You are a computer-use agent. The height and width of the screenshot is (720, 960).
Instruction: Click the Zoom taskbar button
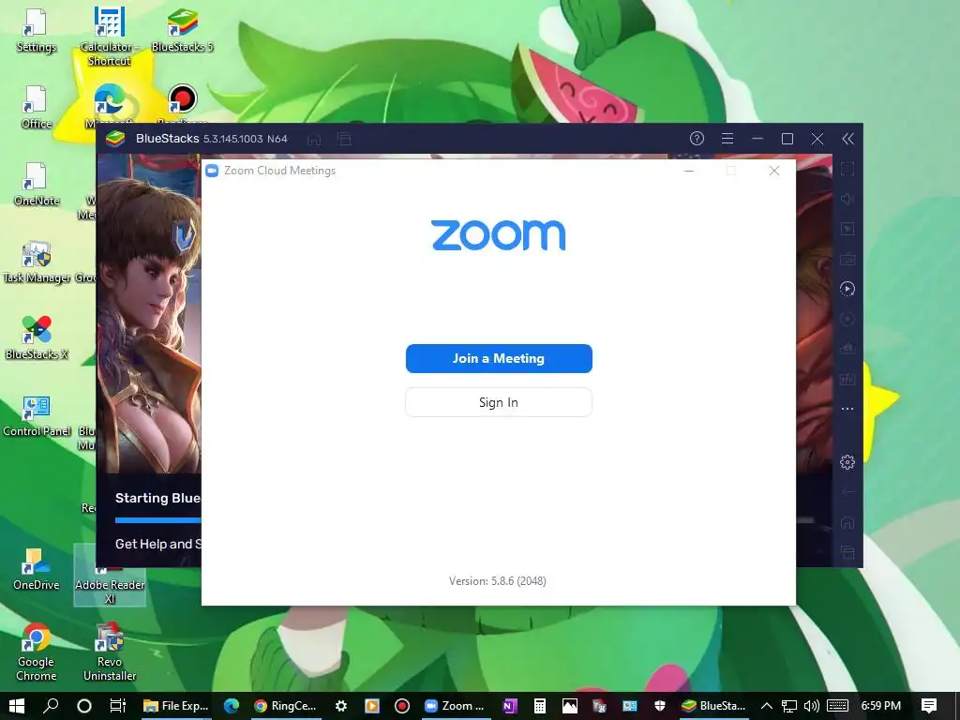[x=455, y=706]
